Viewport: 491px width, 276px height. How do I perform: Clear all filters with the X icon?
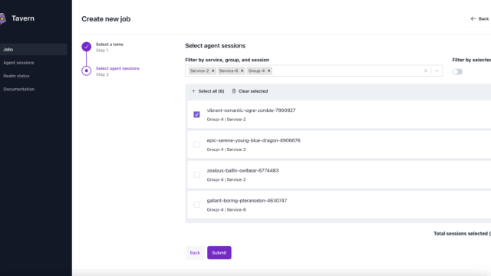426,71
